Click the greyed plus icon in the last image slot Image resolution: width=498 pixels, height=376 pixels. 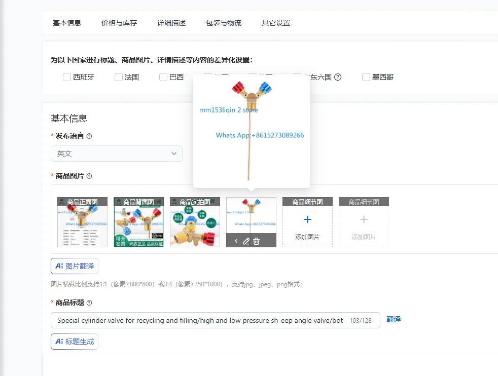click(x=364, y=219)
